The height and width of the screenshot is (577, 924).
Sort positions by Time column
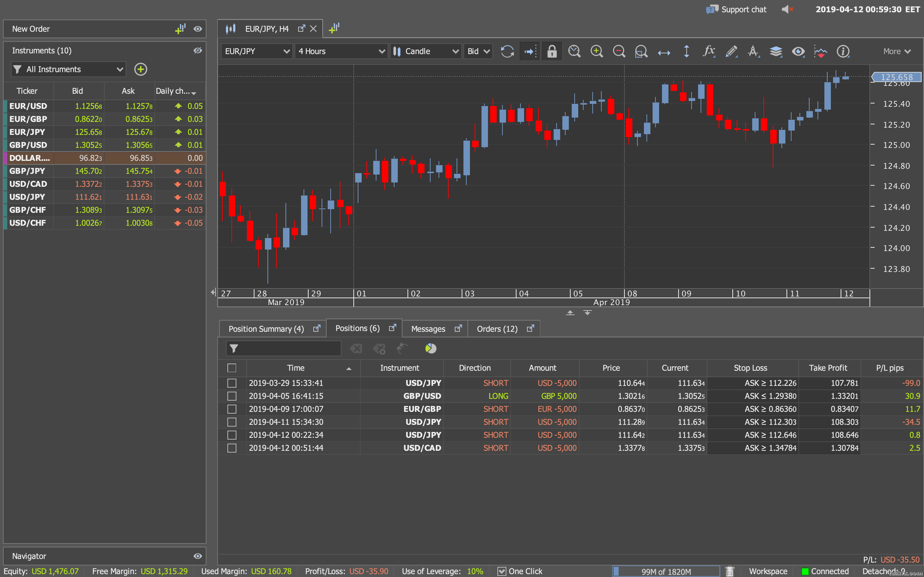tap(303, 368)
